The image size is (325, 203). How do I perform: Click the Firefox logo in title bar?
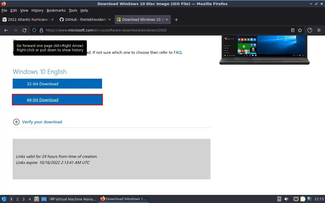click(x=4, y=4)
